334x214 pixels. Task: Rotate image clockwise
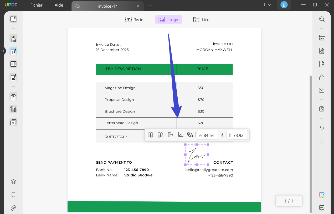point(161,135)
